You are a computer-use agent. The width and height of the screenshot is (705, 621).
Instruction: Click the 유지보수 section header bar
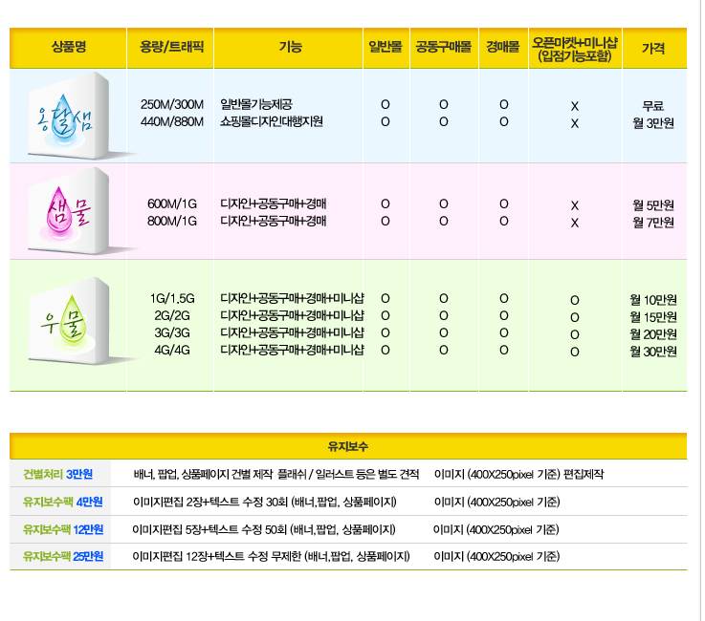(x=348, y=446)
